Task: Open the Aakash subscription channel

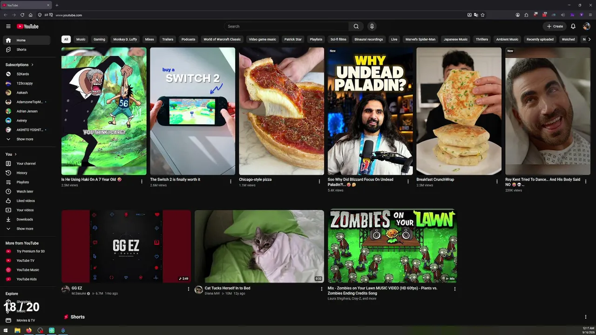Action: point(28,93)
